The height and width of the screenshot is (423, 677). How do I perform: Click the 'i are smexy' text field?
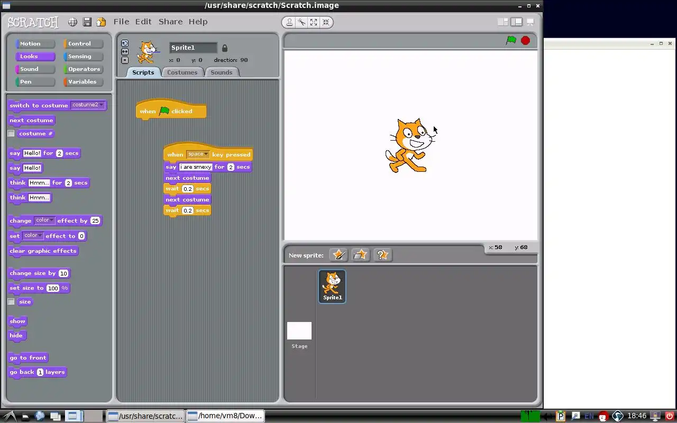point(196,167)
